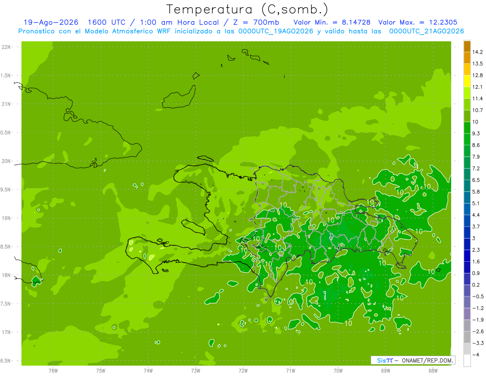Viewport: 486px width, 376px height.
Task: Click the 17N latitude axis label
Action: point(6,332)
